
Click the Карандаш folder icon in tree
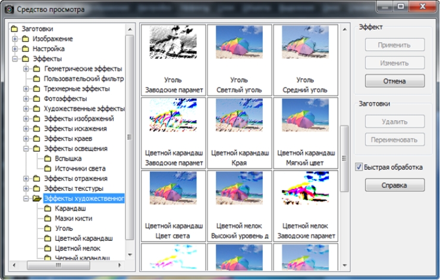48,209
